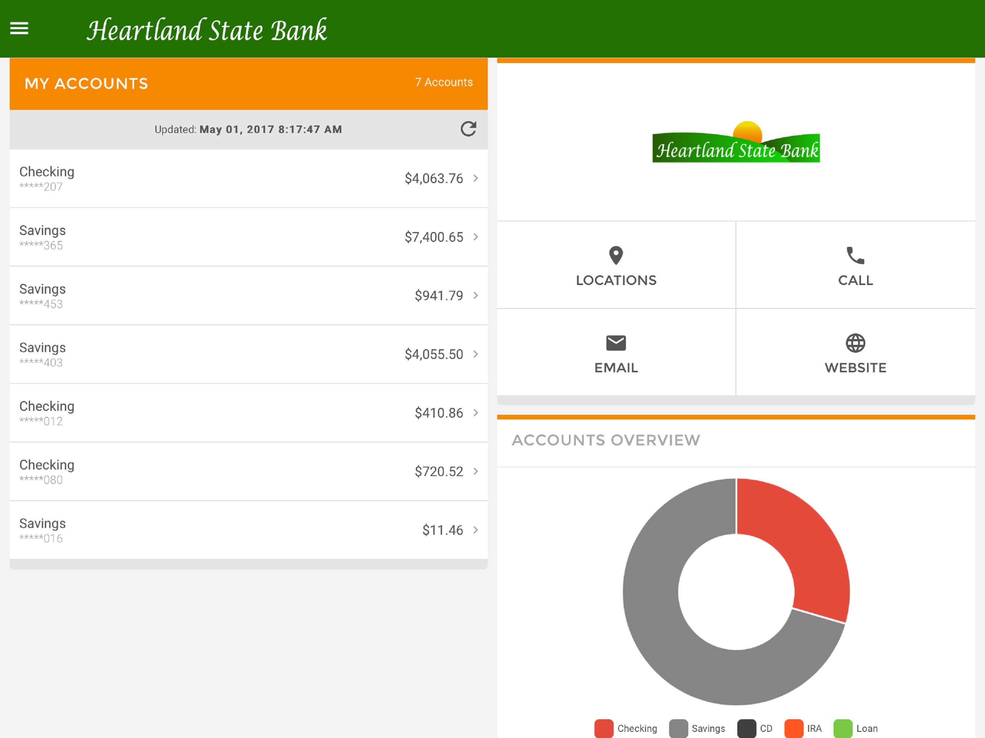Click the account number *****453
This screenshot has width=985, height=738.
[41, 304]
